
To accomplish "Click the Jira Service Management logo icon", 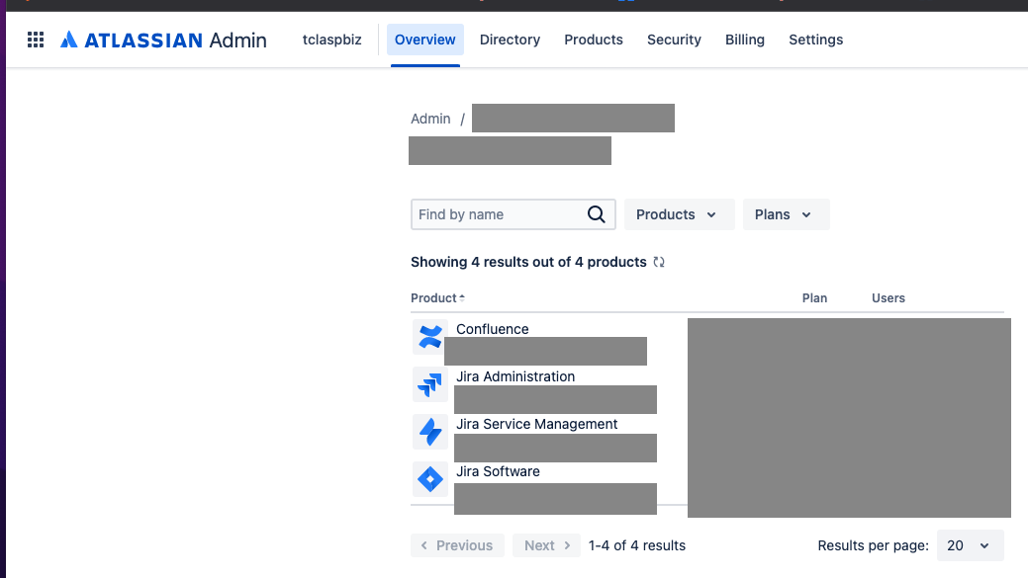I will pyautogui.click(x=429, y=432).
